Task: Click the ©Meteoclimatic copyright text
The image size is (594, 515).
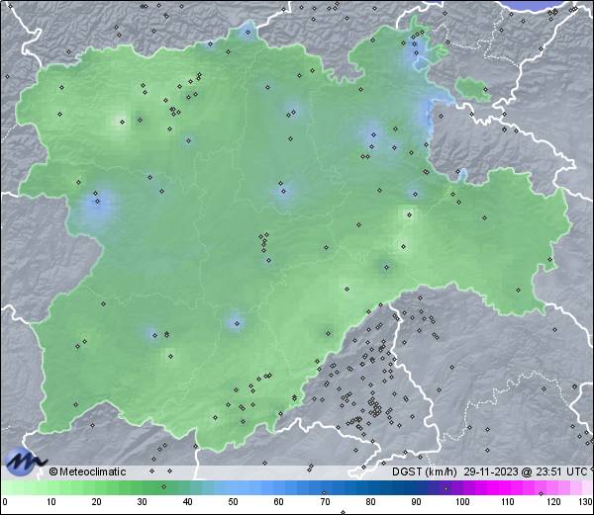Action: 88,472
